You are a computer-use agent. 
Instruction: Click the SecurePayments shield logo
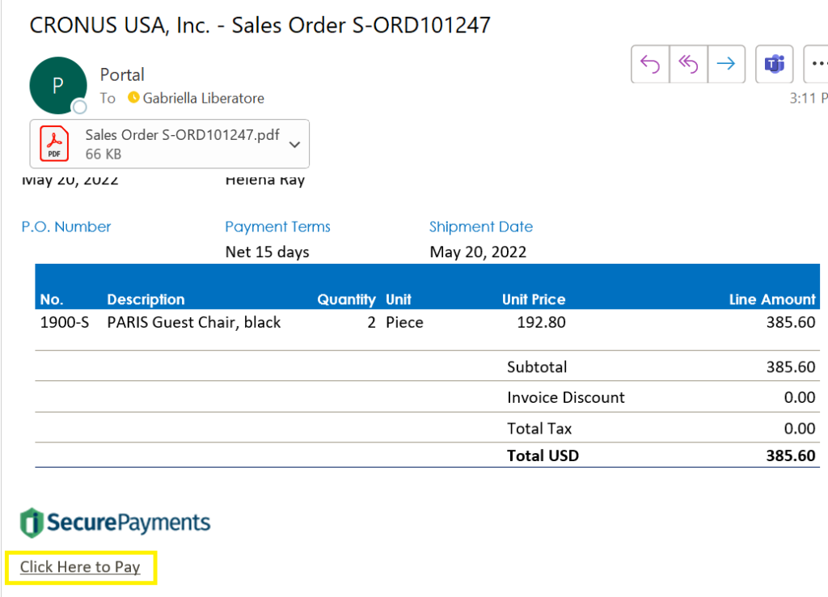[x=31, y=523]
